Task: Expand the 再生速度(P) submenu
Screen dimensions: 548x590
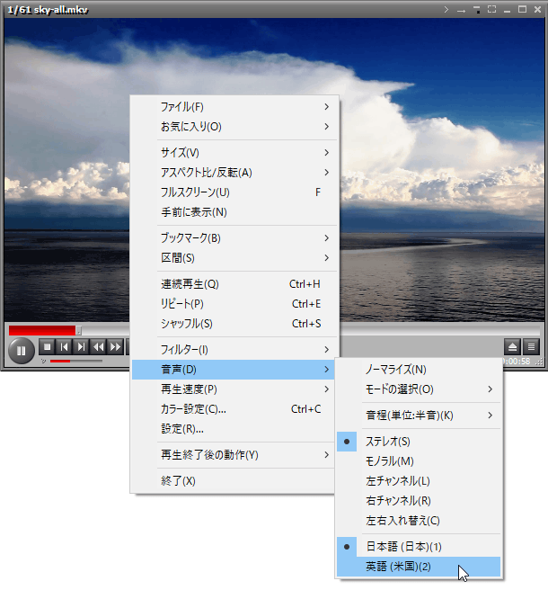Action: pos(234,389)
